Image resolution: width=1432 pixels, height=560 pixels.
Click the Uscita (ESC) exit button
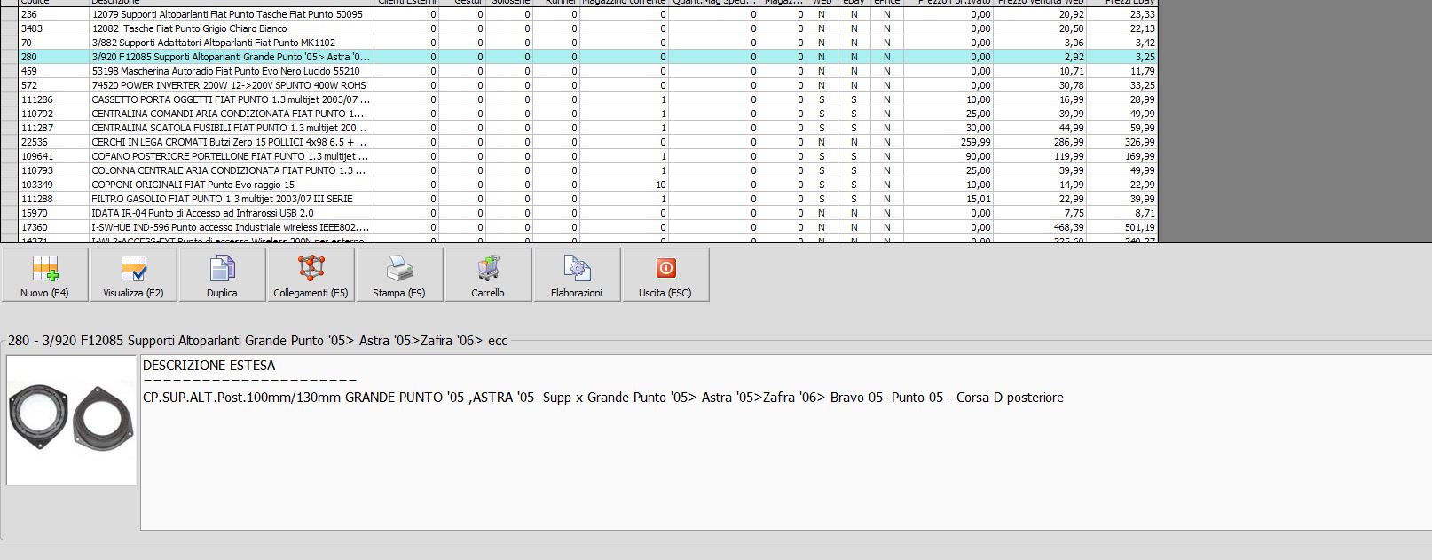click(x=665, y=274)
